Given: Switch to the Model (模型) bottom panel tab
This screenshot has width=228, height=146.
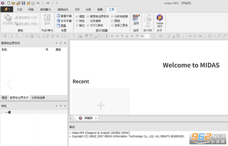Looking at the screenshot, I should tap(4, 98).
